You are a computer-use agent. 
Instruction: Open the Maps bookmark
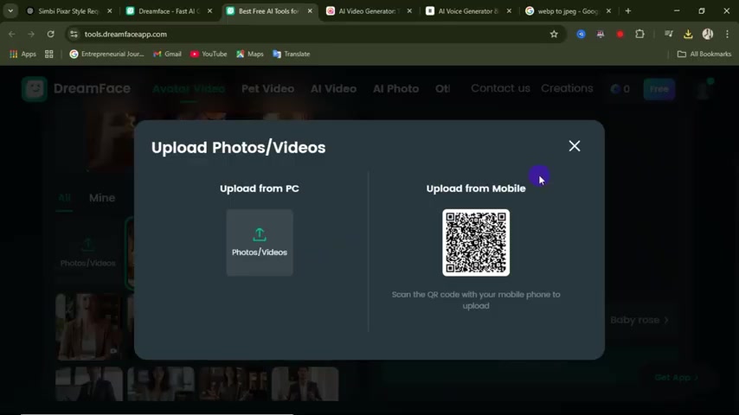250,54
